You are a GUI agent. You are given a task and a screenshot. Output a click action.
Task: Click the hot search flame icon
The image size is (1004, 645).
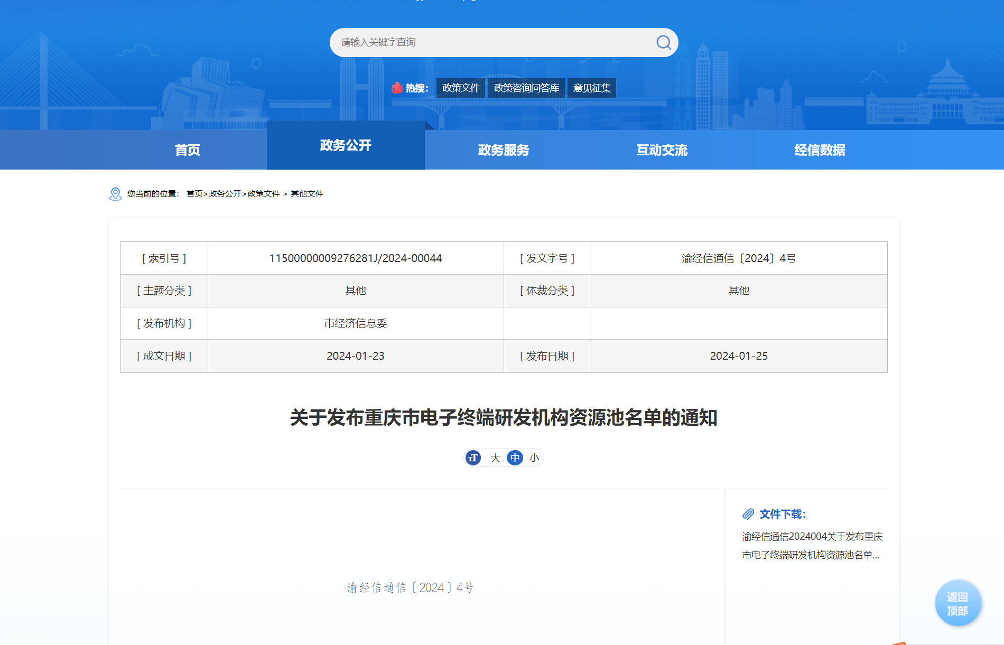pyautogui.click(x=397, y=88)
